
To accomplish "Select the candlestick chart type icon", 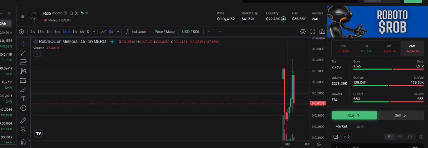I will coord(111,32).
